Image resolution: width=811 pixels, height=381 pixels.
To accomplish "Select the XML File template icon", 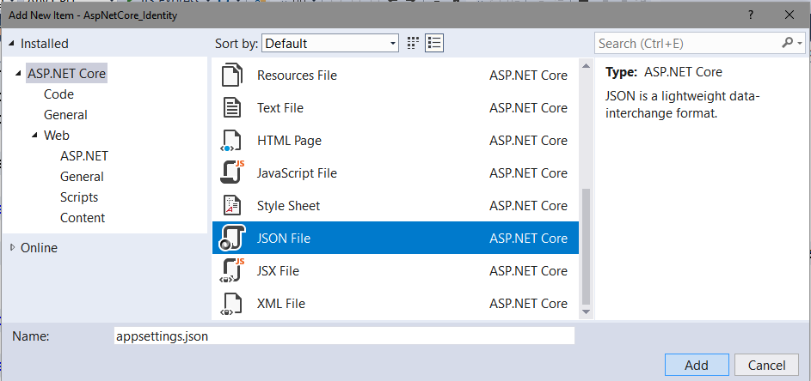I will [x=231, y=303].
